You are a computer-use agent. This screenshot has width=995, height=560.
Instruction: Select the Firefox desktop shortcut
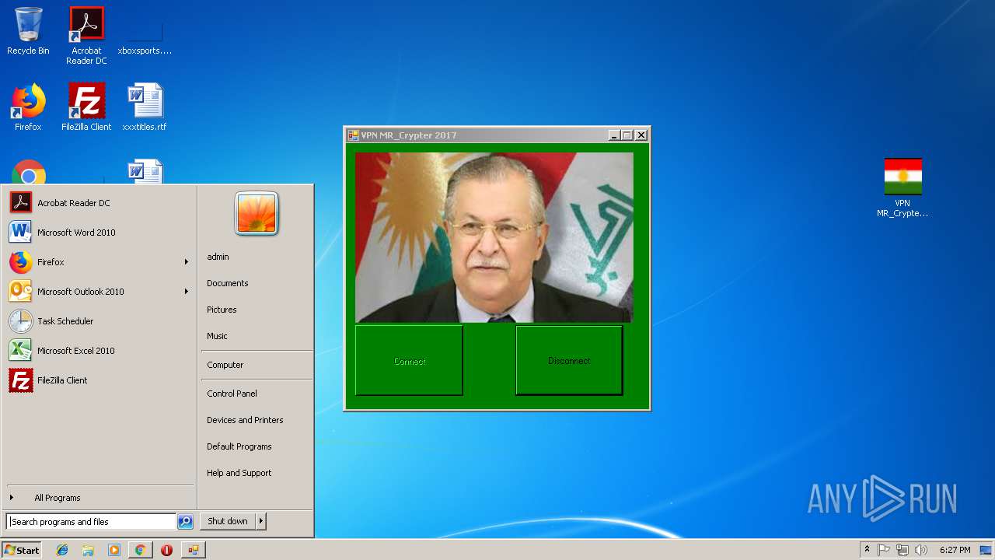(x=28, y=107)
